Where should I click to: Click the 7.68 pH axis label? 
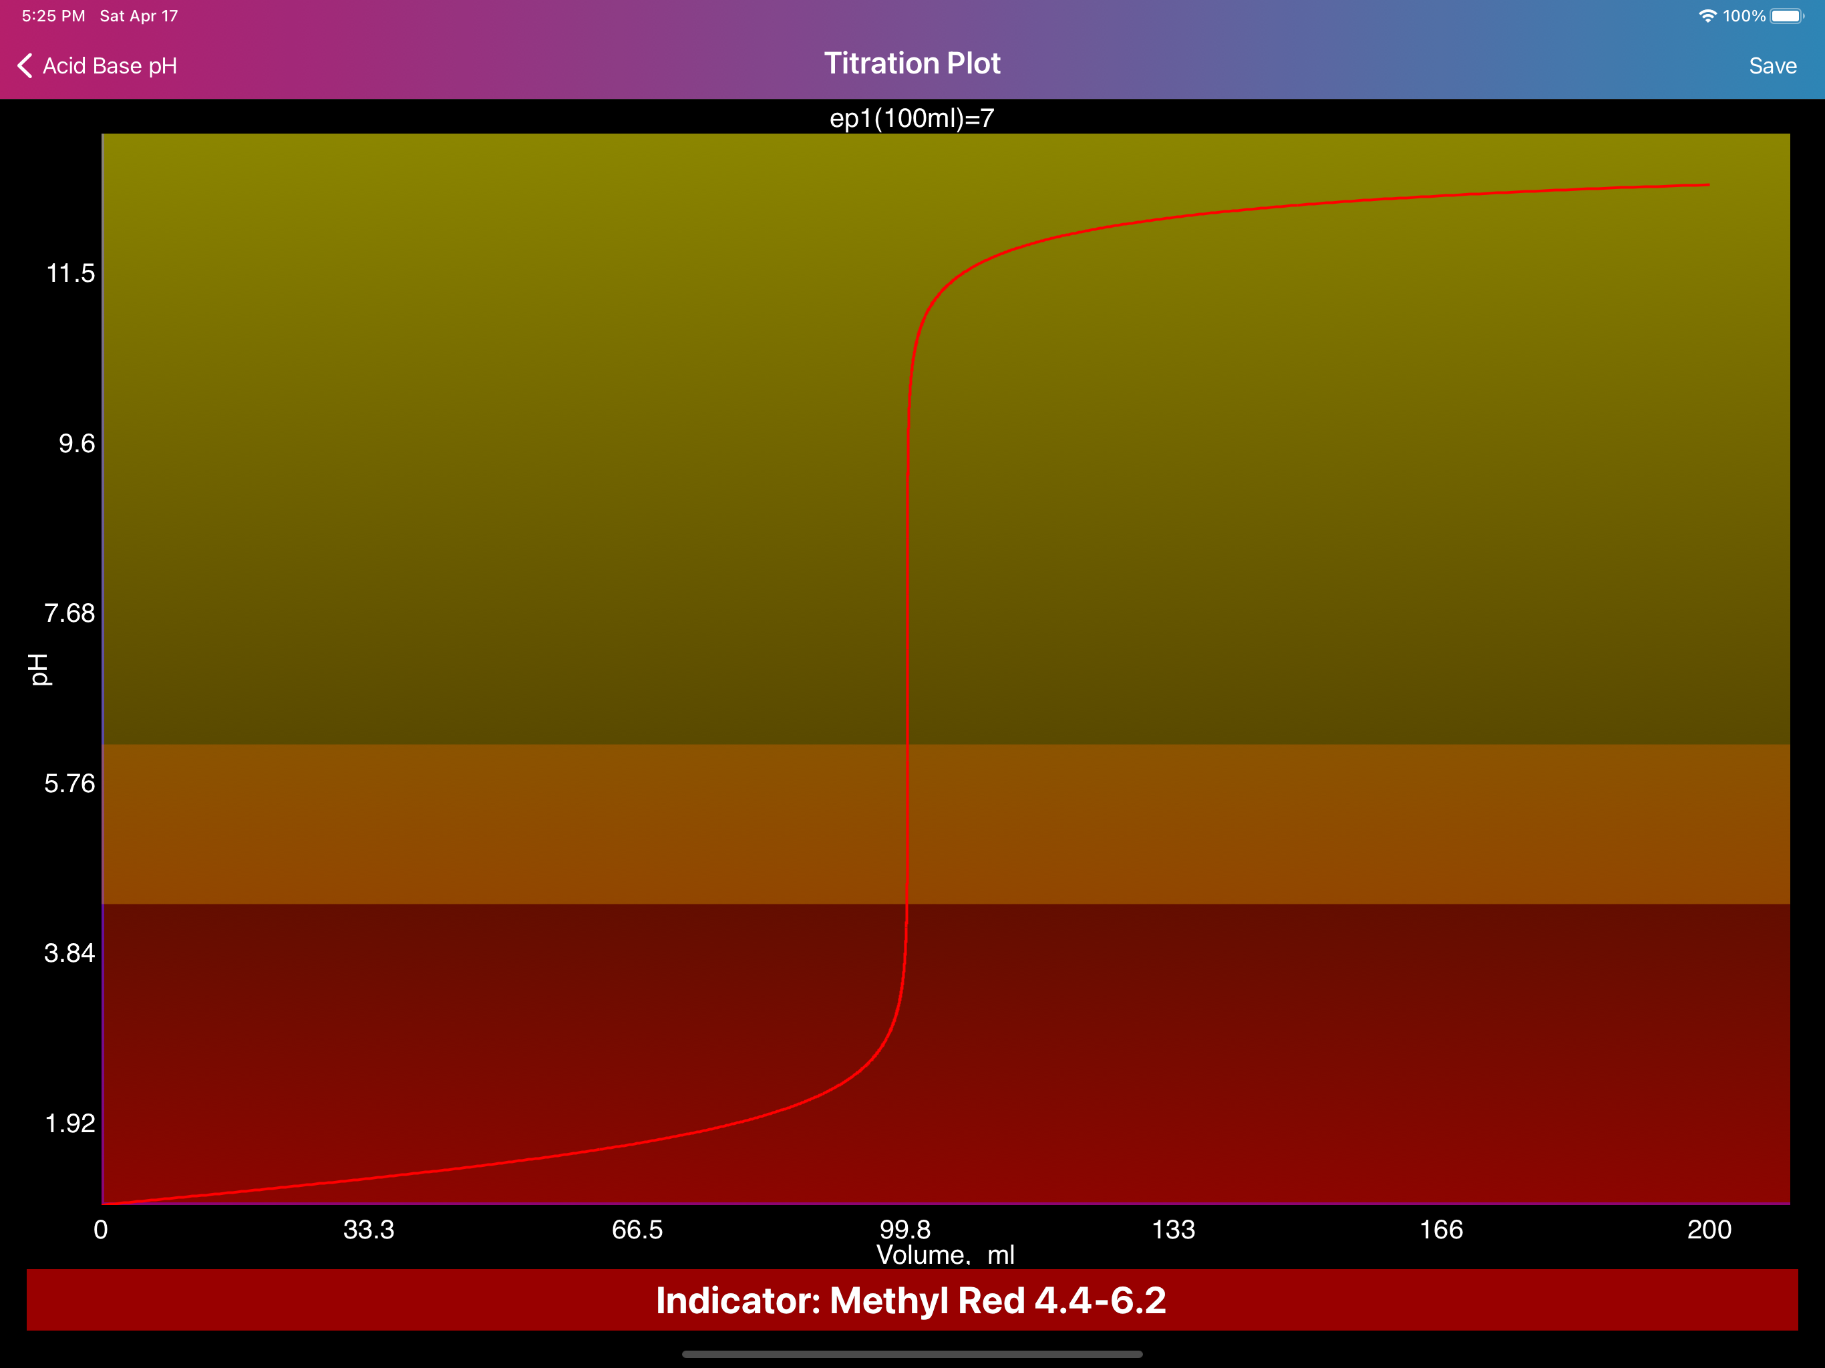pyautogui.click(x=70, y=613)
